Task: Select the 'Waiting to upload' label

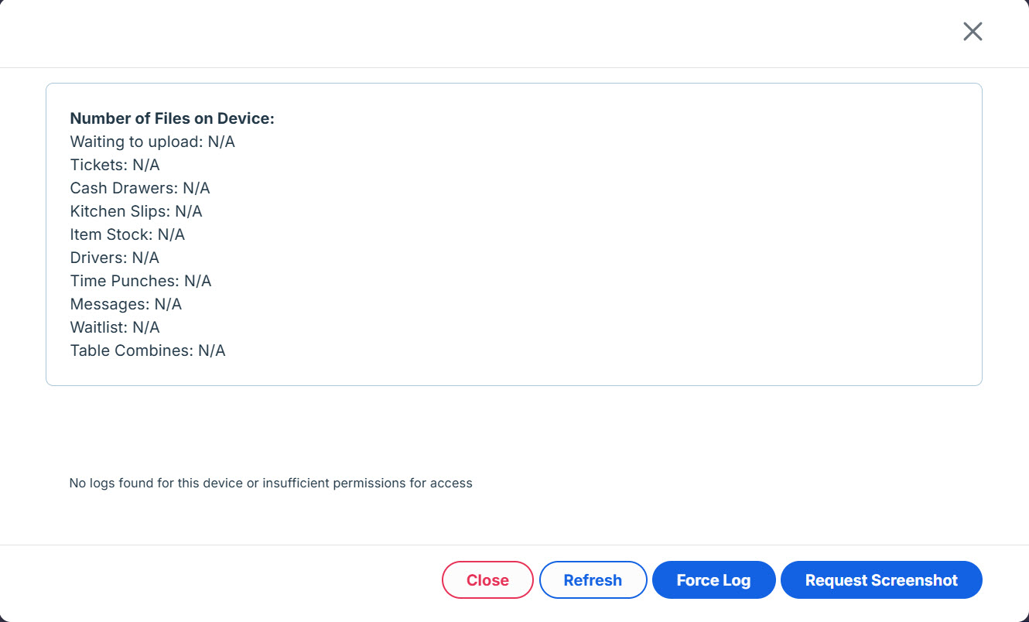Action: (x=136, y=142)
